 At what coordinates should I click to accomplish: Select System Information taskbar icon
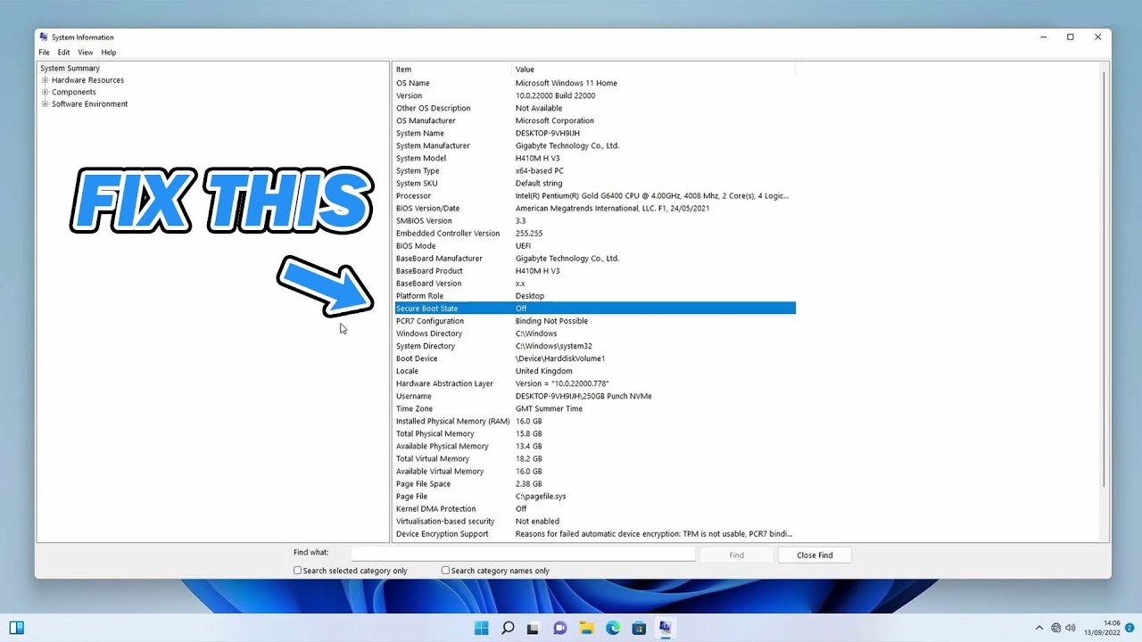tap(665, 628)
